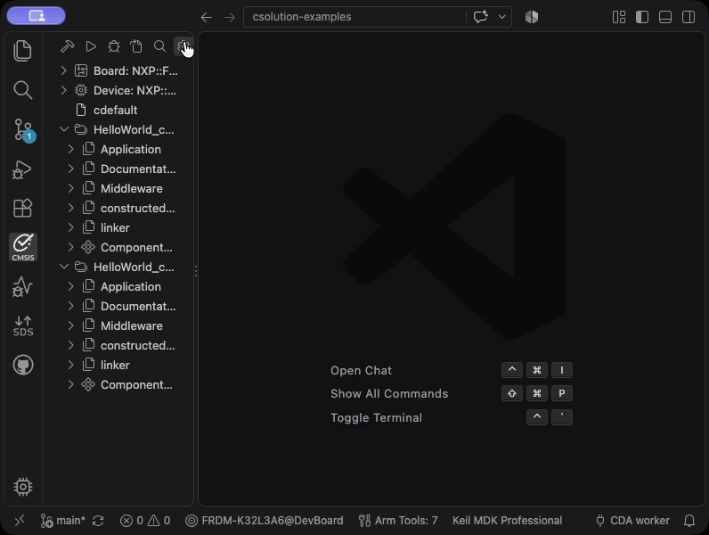This screenshot has height=535, width=709.
Task: Expand linker under first HelloWorld_c... project
Action: pos(71,227)
